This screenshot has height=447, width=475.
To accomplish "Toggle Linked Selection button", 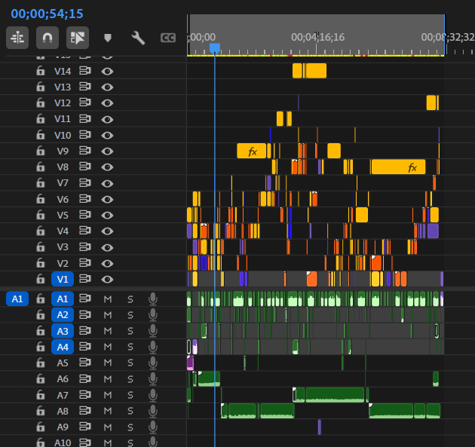I will pos(78,38).
